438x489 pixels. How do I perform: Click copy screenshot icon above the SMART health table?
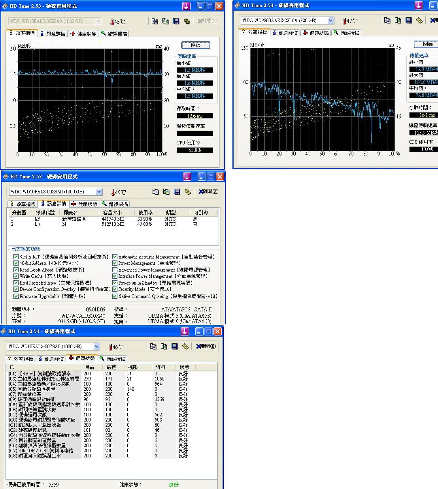click(164, 347)
